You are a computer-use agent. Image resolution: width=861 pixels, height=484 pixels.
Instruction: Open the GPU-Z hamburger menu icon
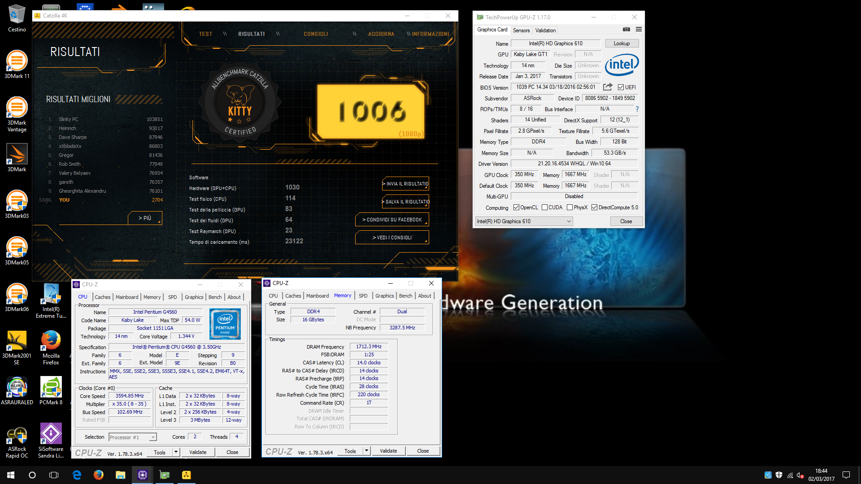point(639,30)
